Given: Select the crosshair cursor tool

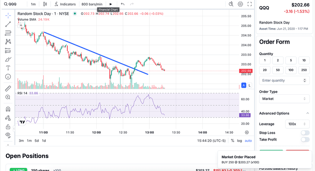Looking at the screenshot, I should tap(8, 16).
